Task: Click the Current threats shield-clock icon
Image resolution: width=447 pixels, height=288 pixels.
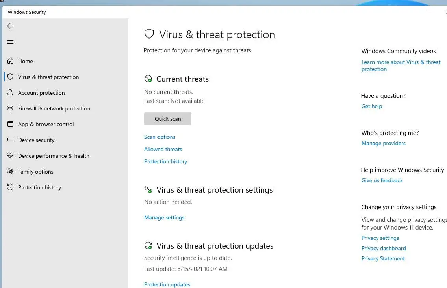Action: point(148,79)
